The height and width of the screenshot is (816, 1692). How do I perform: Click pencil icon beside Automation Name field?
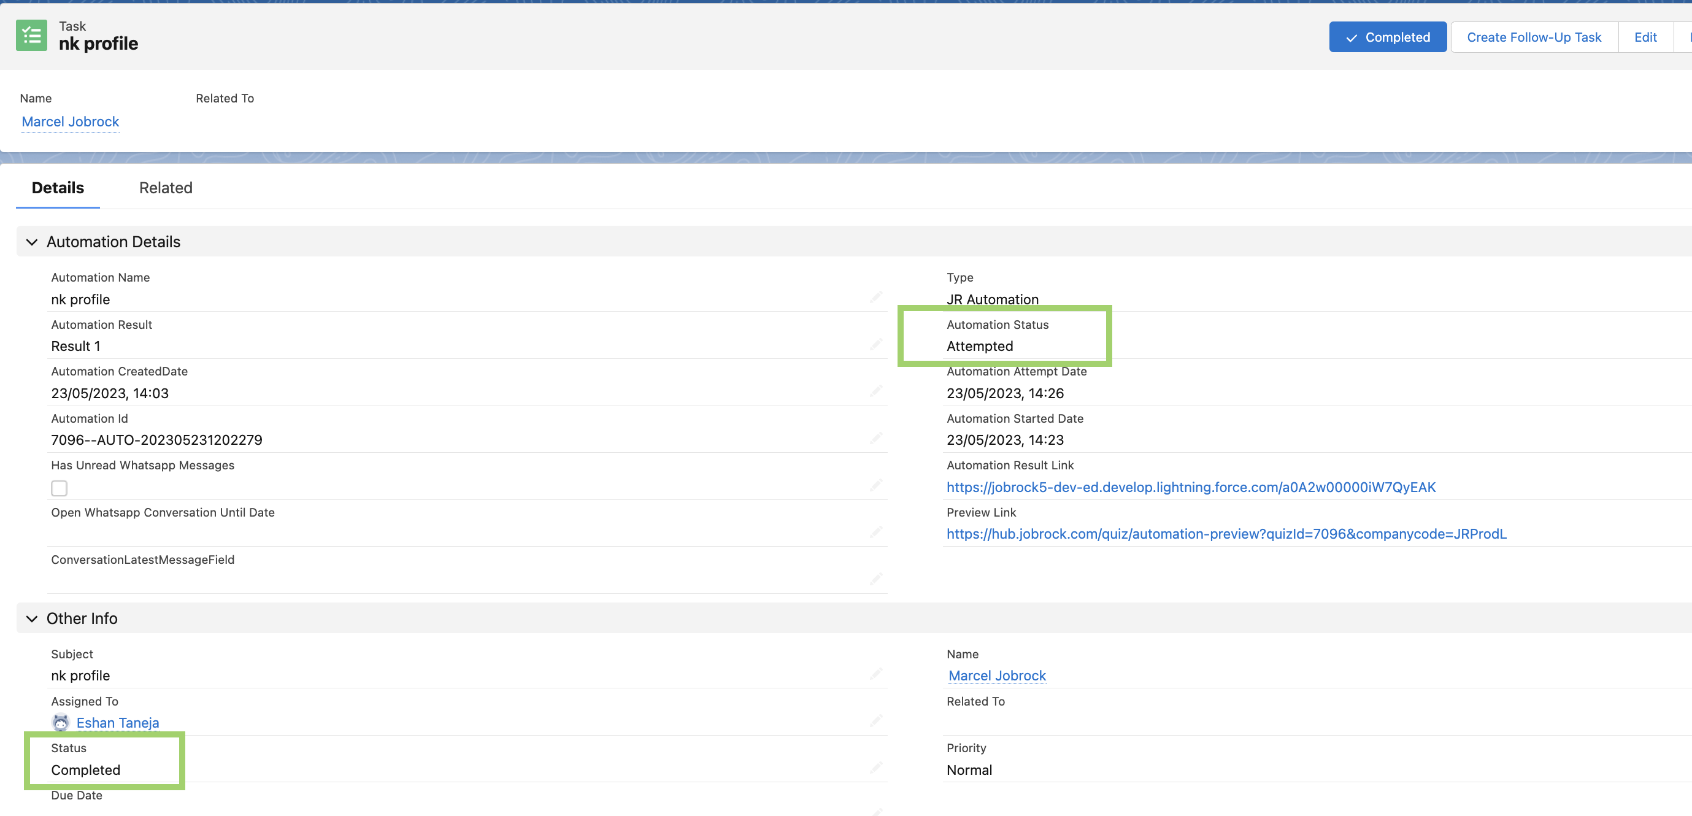pyautogui.click(x=875, y=297)
